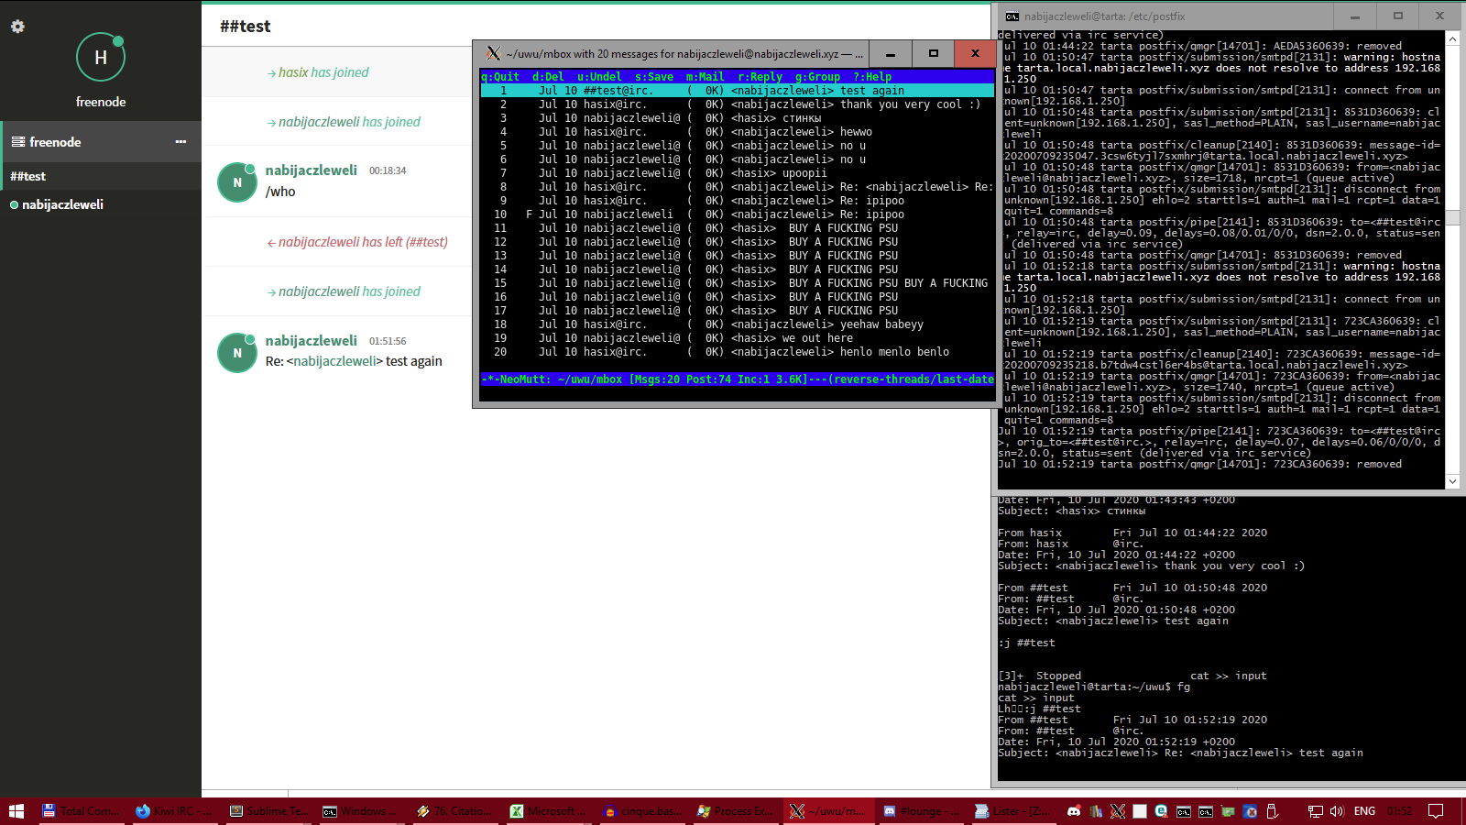Click the X11 icon in the NeoMutt title bar
The image size is (1466, 825).
point(493,54)
